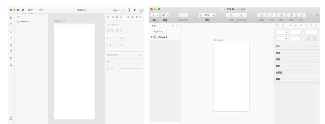Open the panel icon at XD toolbar bottom
The height and width of the screenshot is (124, 325).
pyautogui.click(x=11, y=118)
